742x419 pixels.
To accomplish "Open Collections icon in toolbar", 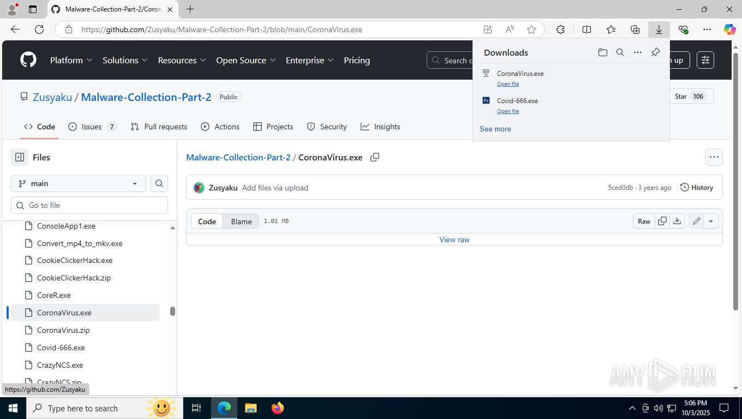I will (635, 29).
